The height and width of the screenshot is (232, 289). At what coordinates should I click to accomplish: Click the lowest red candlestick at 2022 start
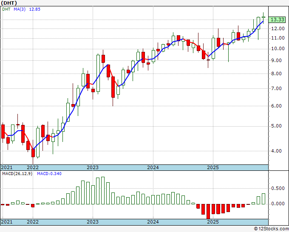pos(33,153)
